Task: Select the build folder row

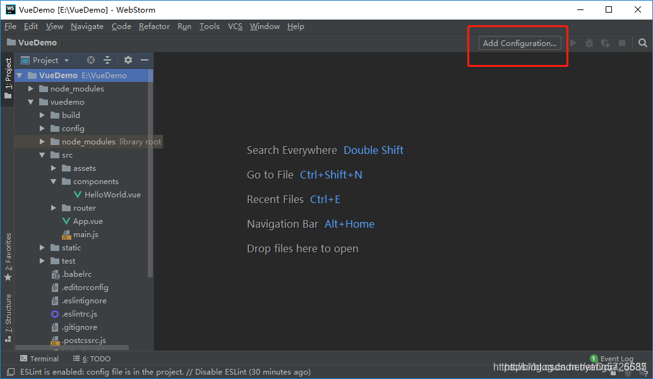Action: (84, 115)
